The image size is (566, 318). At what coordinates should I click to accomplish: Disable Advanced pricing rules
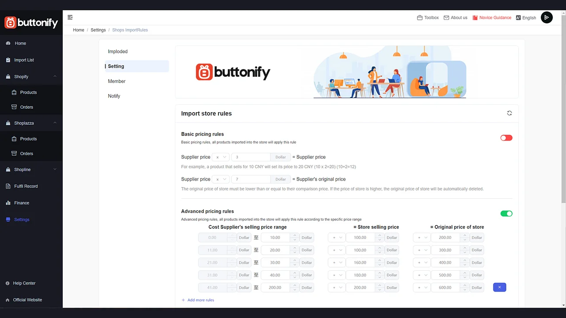click(x=506, y=213)
